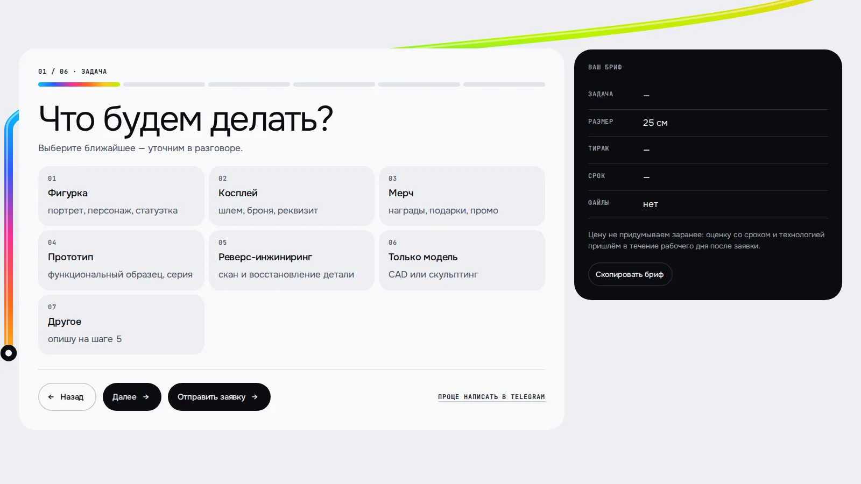Select the Другое option card
The width and height of the screenshot is (861, 484).
click(121, 324)
